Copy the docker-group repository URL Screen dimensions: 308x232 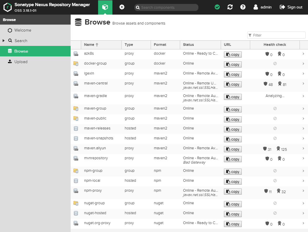coord(233,65)
